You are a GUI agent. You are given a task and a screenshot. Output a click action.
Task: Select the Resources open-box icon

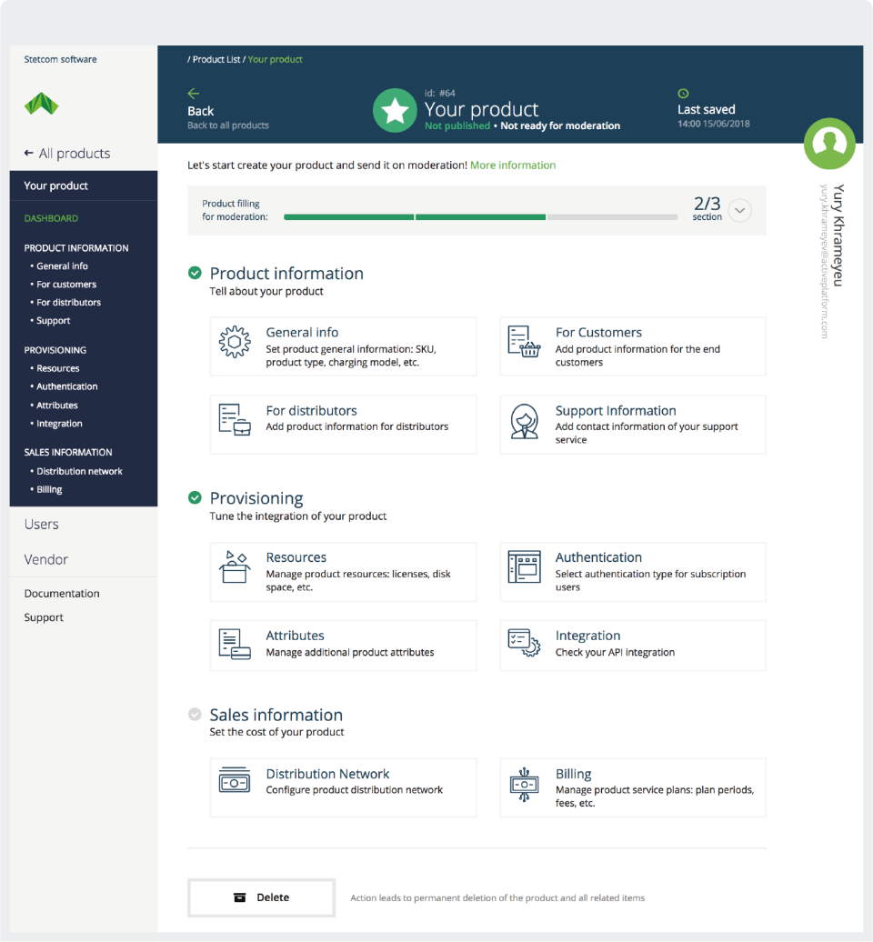(235, 568)
